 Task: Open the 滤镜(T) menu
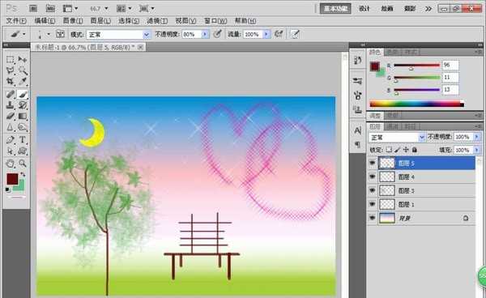(157, 21)
